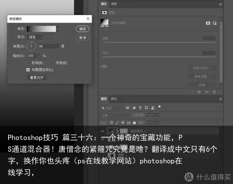Select the layer mask thumbnail in Properties
The height and width of the screenshot is (184, 233).
pos(104,23)
